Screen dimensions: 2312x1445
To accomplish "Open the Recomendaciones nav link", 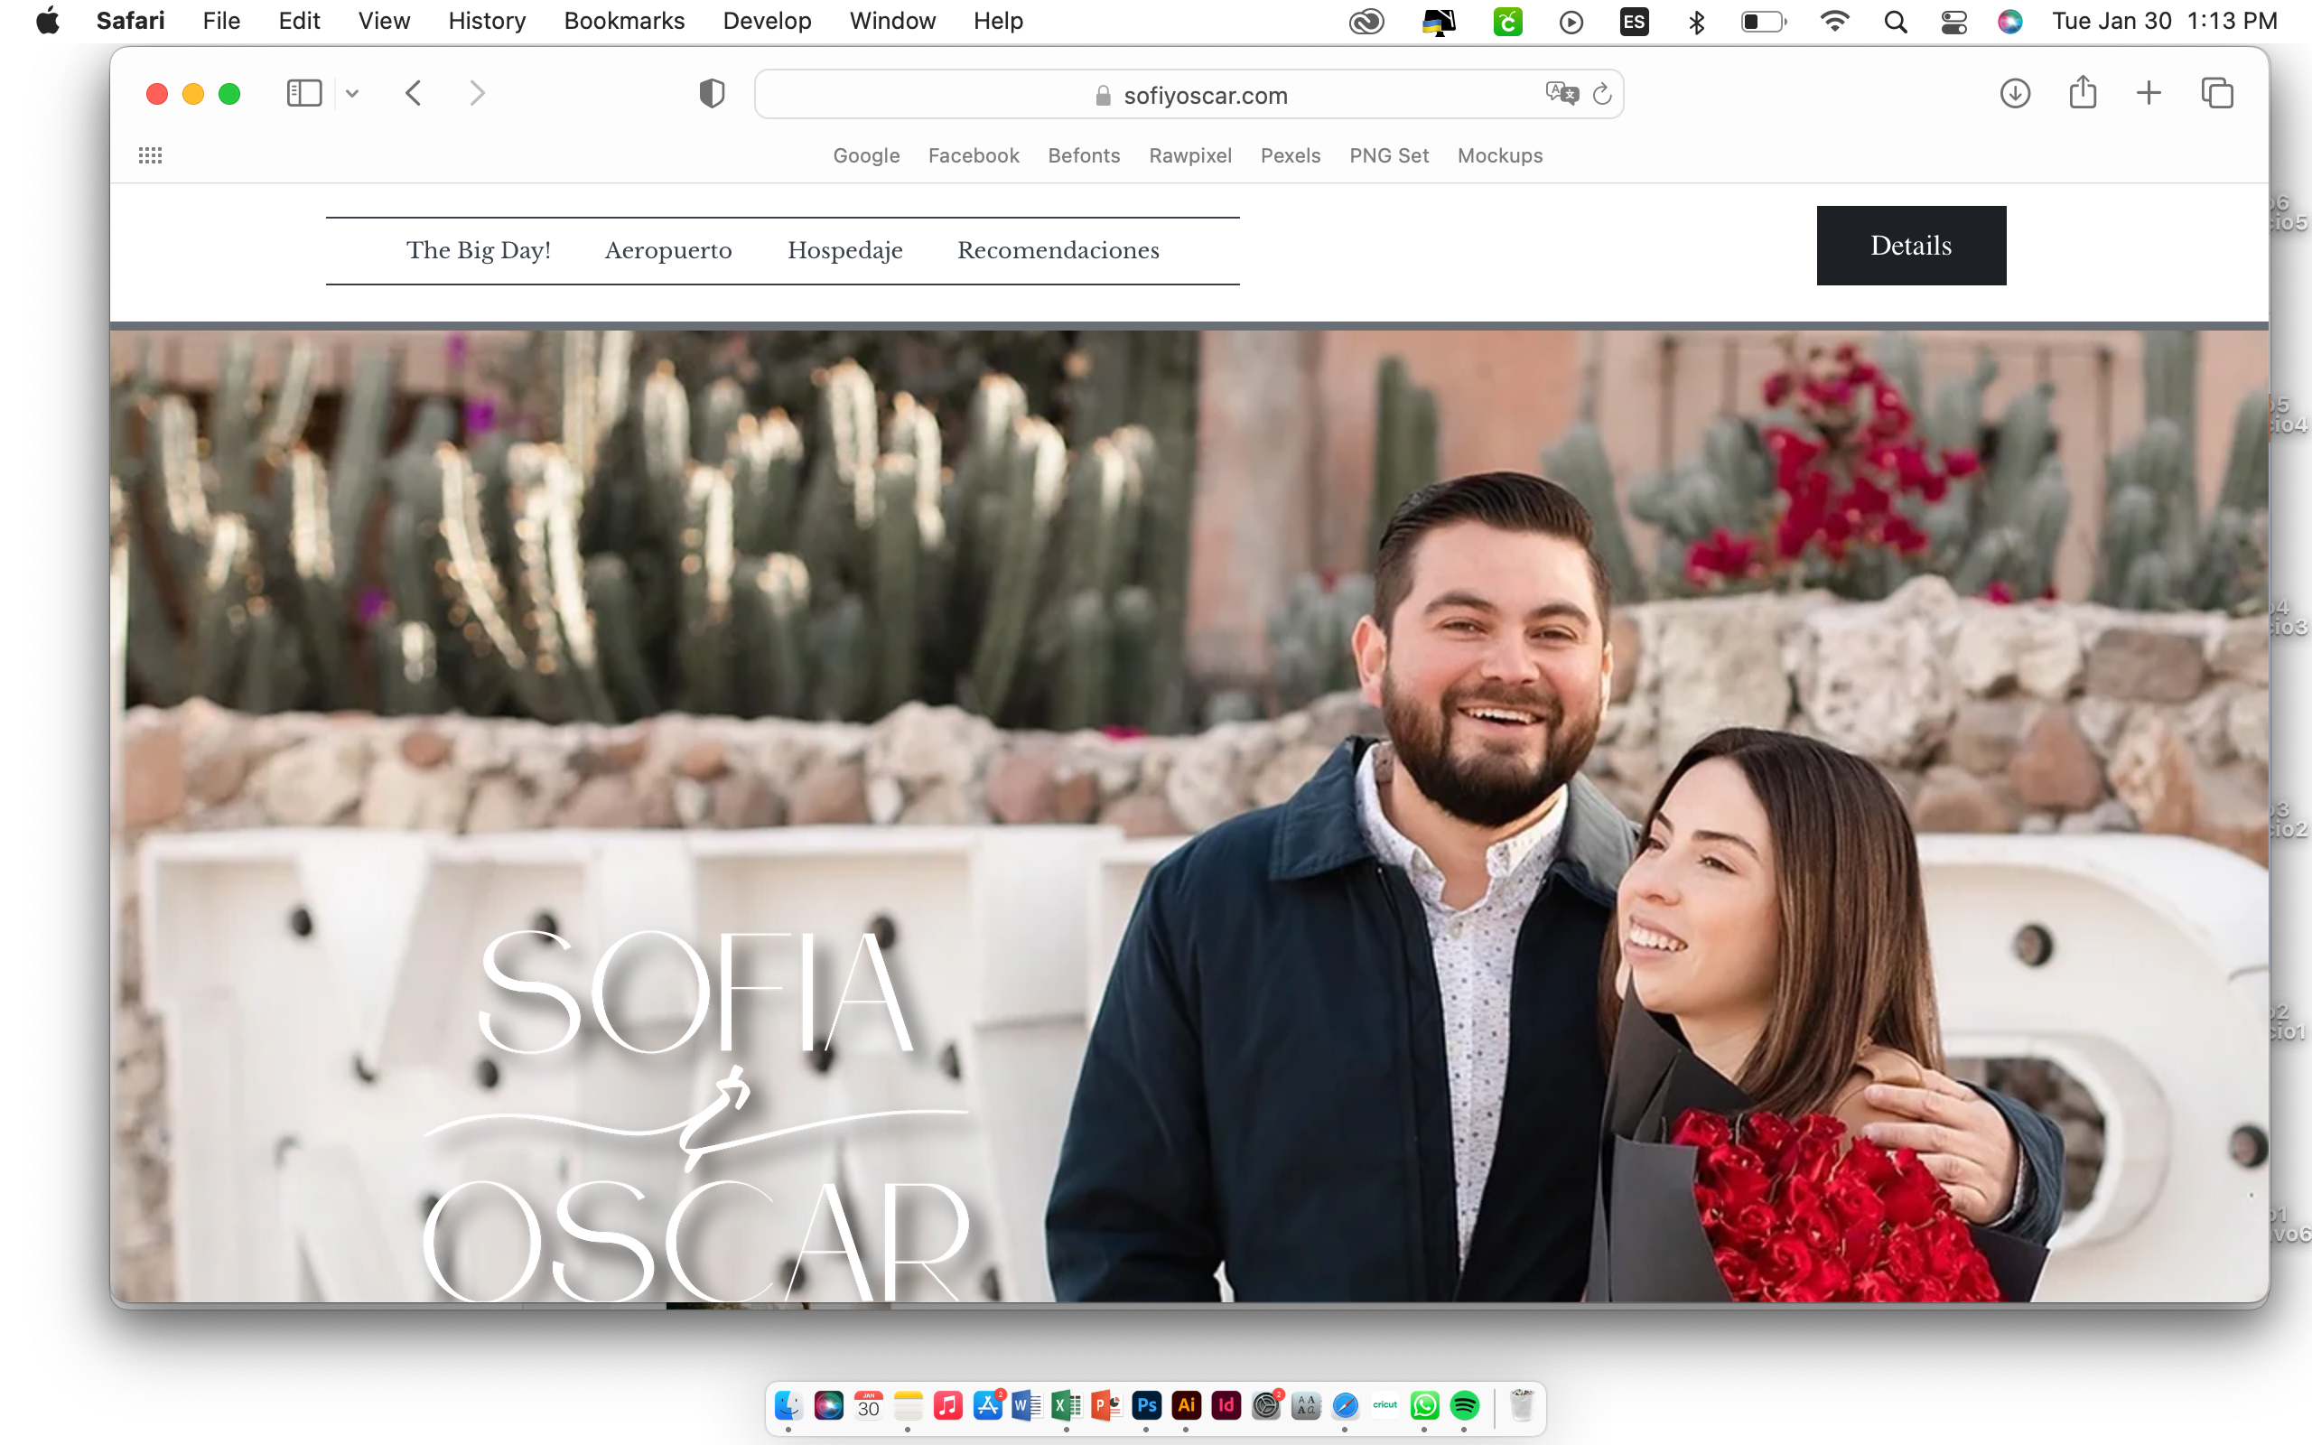I will pos(1058,250).
